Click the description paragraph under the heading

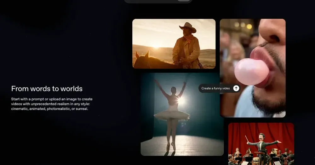click(52, 104)
